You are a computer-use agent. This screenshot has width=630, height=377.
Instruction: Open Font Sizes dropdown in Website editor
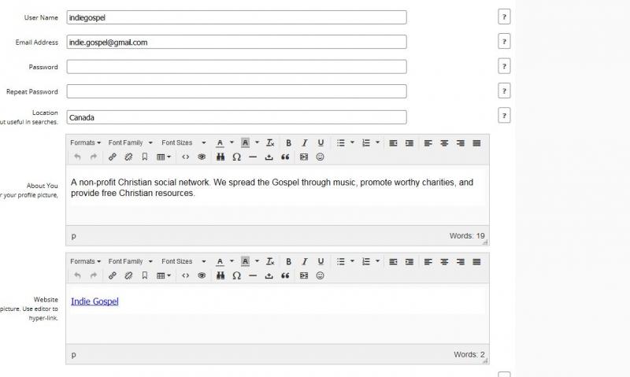(183, 261)
